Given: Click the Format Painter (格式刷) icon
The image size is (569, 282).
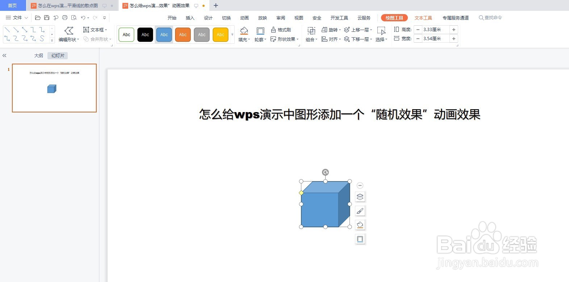Looking at the screenshot, I should [273, 30].
